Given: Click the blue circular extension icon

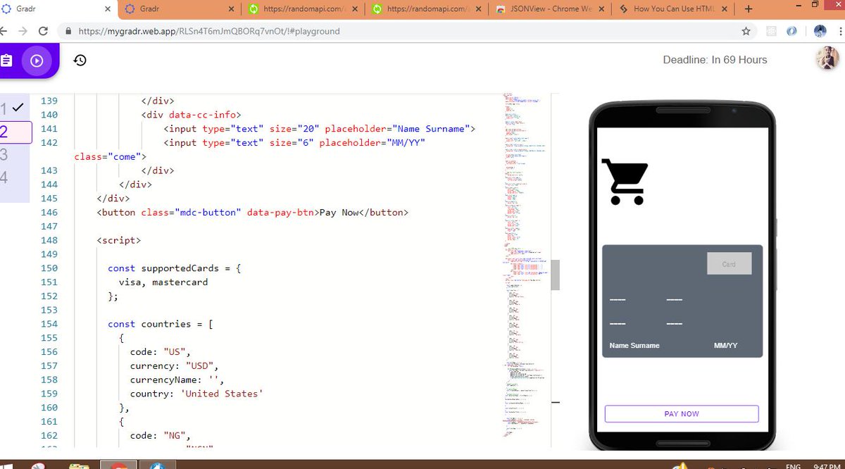Looking at the screenshot, I should (x=791, y=31).
